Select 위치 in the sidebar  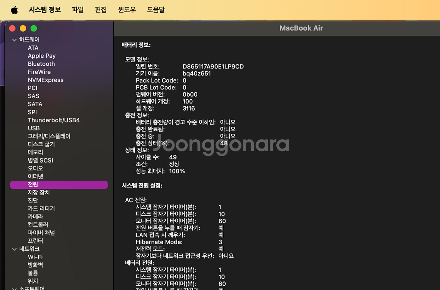33,281
